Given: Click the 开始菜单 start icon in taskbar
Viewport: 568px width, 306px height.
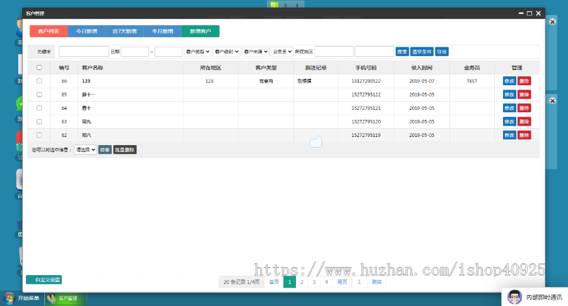Looking at the screenshot, I should (x=9, y=298).
